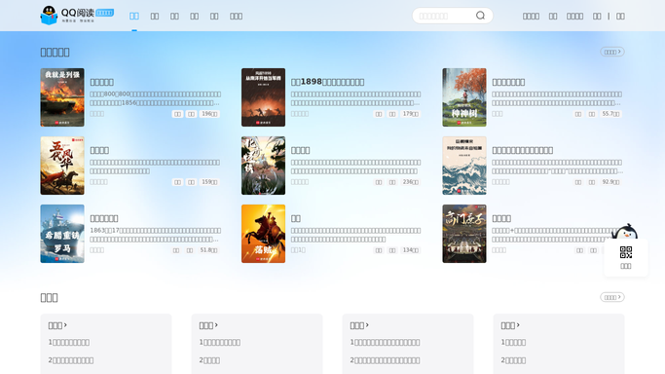Click the "more" chevron button beside ranking section

612,297
